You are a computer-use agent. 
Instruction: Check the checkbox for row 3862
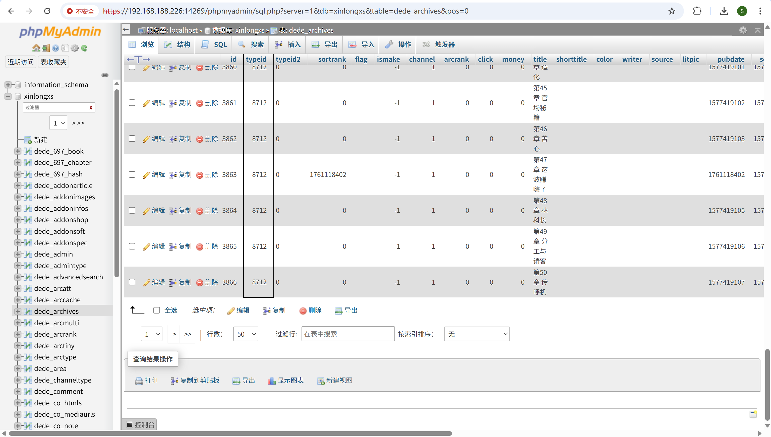(x=132, y=139)
